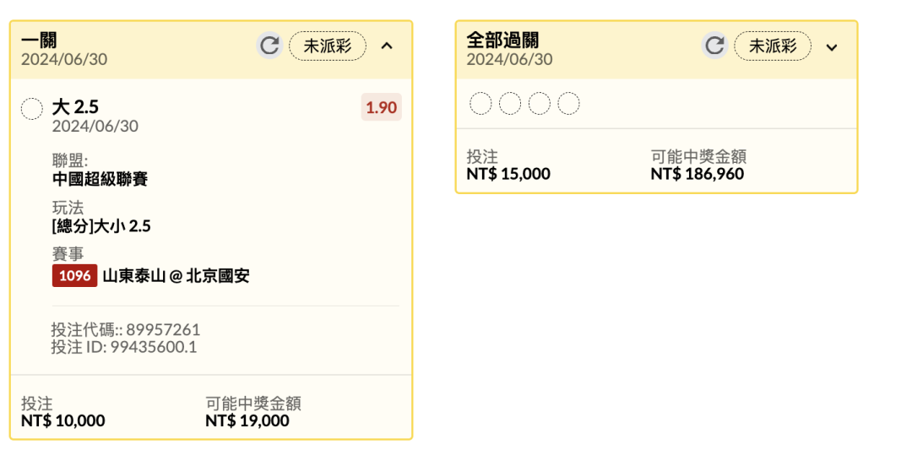
Task: Collapse the 一關 bet details
Action: 387,46
